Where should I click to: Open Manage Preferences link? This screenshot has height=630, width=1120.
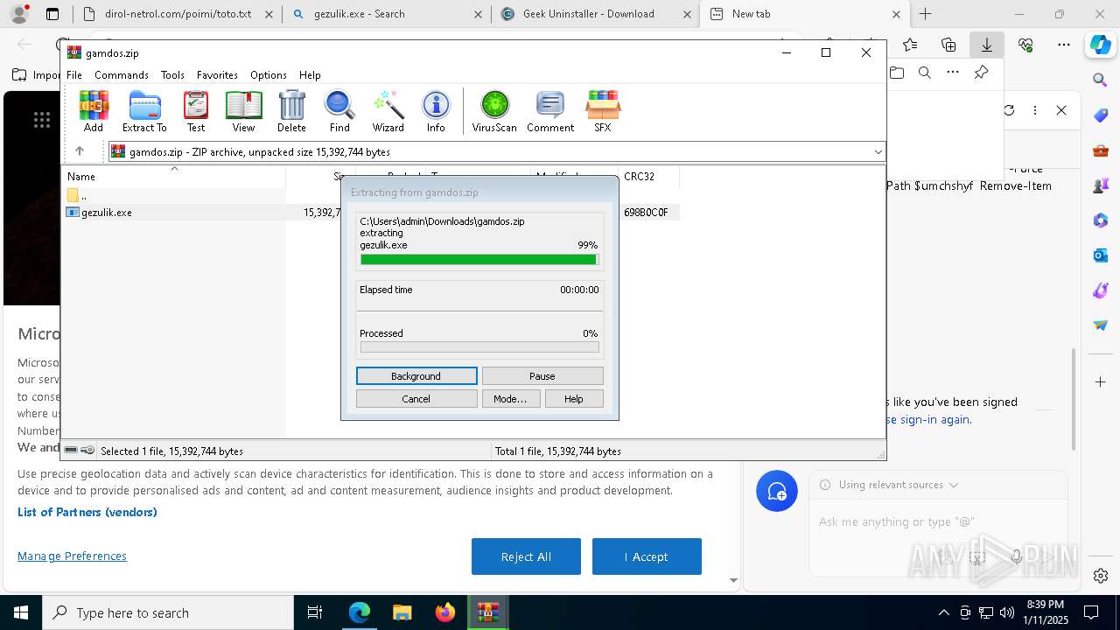click(72, 556)
